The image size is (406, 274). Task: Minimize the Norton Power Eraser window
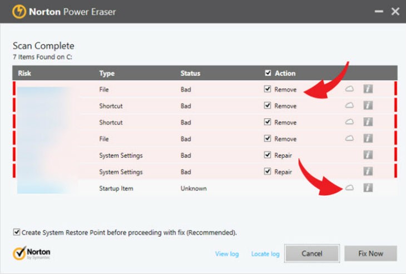click(379, 11)
